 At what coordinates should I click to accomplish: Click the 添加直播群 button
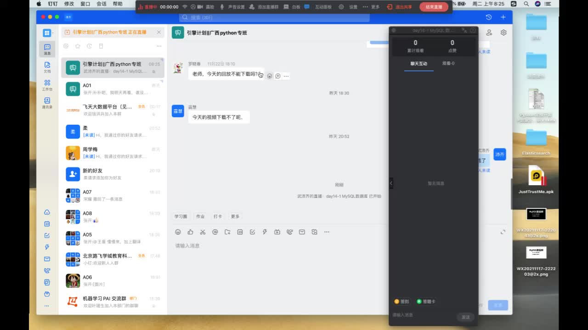tap(263, 7)
